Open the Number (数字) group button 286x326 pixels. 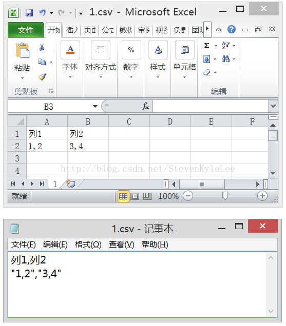coord(131,59)
